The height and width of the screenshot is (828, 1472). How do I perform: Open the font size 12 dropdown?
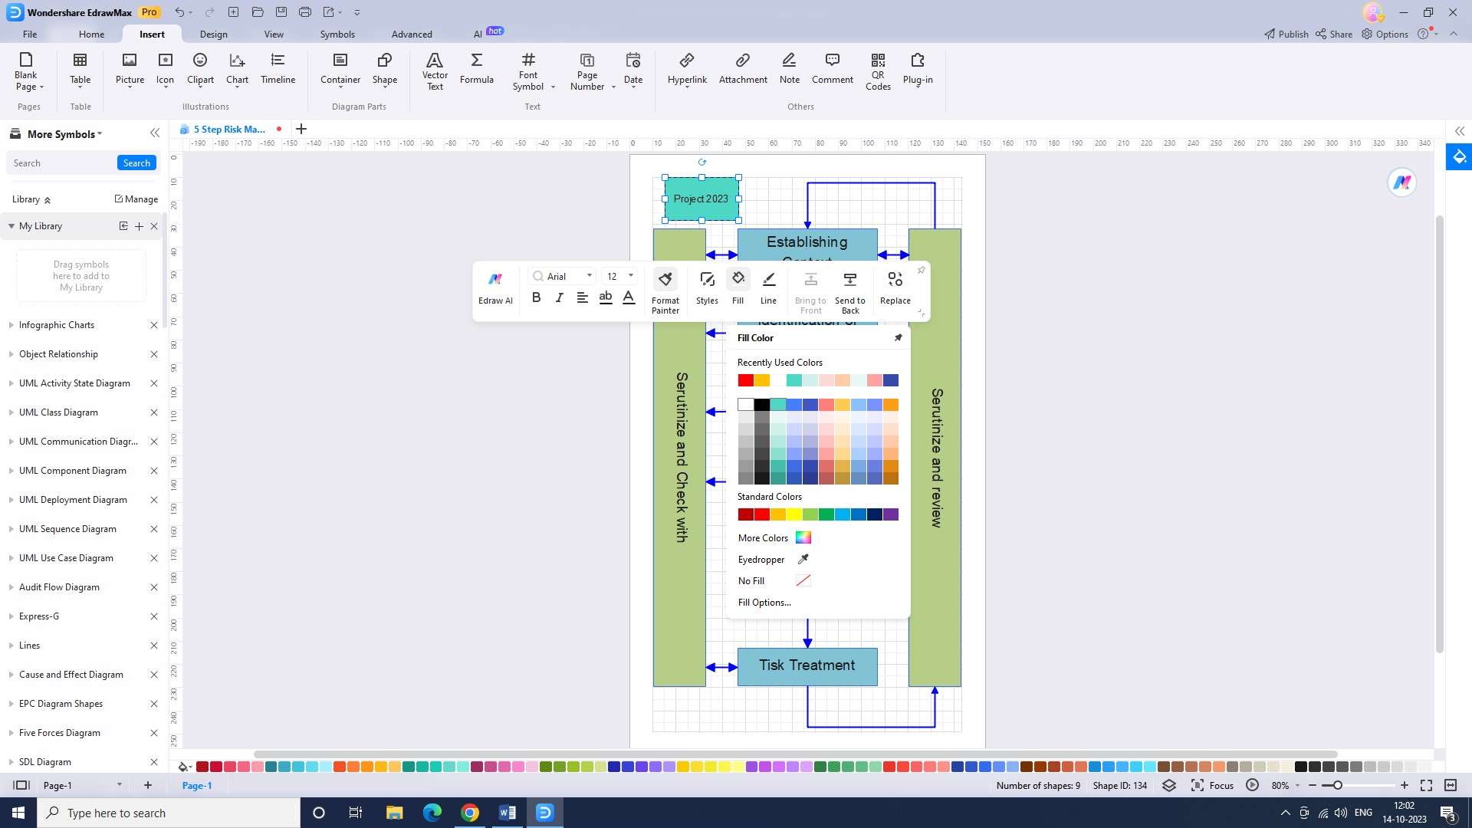point(631,276)
